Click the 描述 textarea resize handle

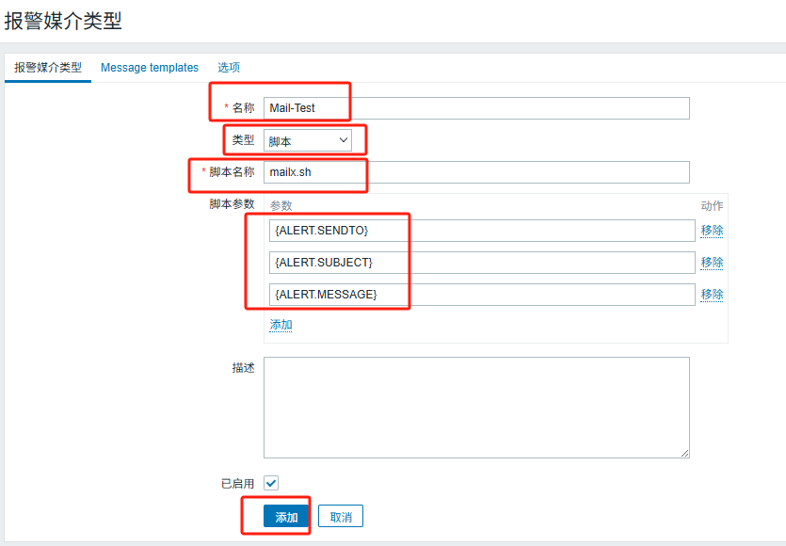coord(684,453)
